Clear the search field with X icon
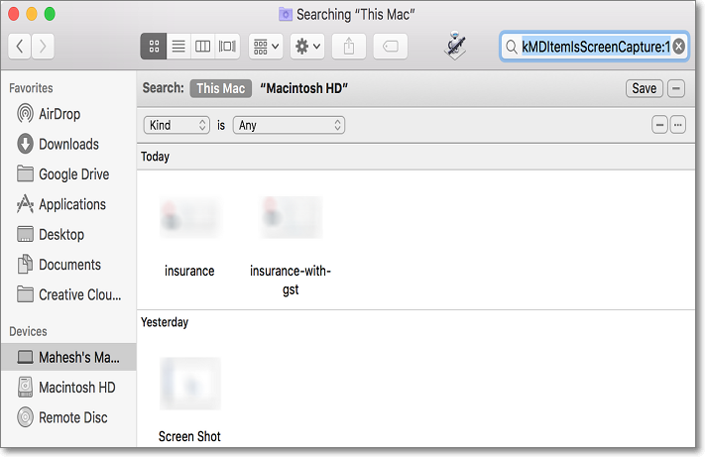The height and width of the screenshot is (457, 705). click(x=679, y=46)
